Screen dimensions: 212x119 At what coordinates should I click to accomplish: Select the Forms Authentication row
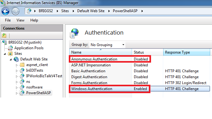[139, 83]
